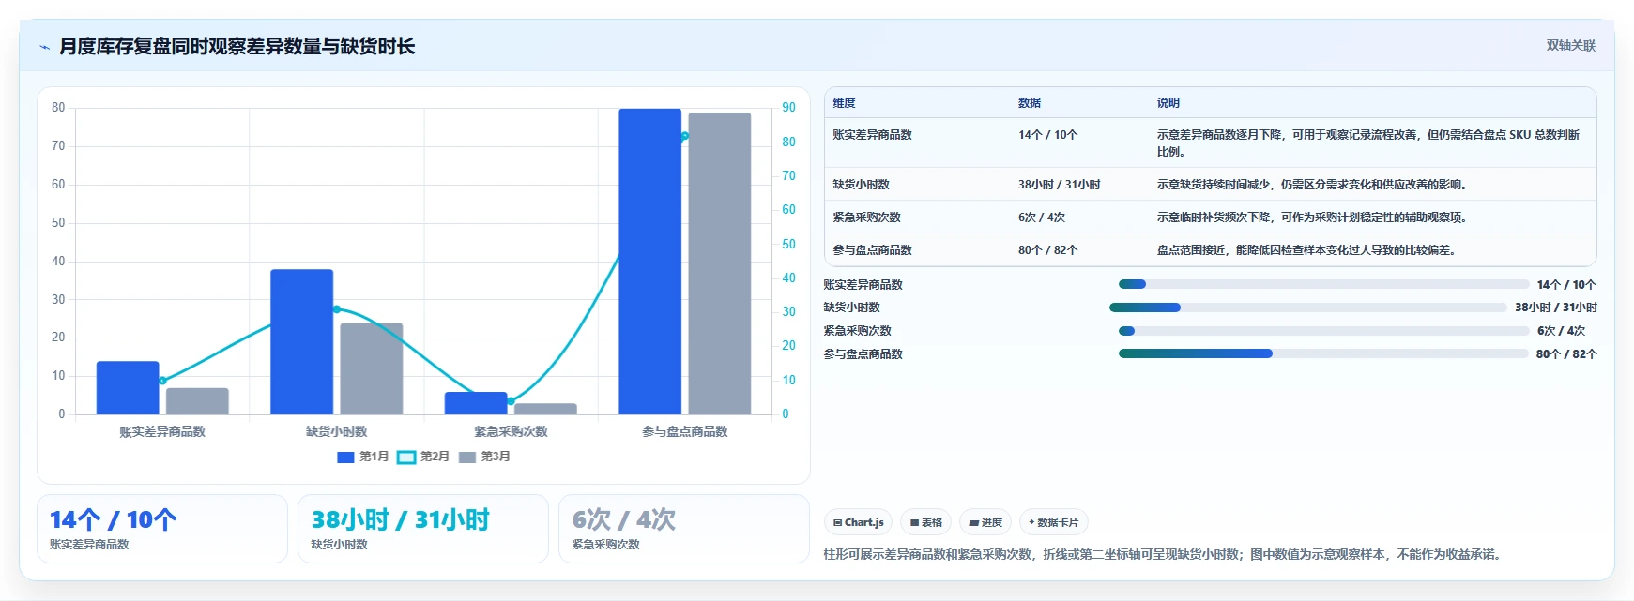The width and height of the screenshot is (1634, 601).
Task: Click the line point above 账实差异商品数
Action: (162, 381)
